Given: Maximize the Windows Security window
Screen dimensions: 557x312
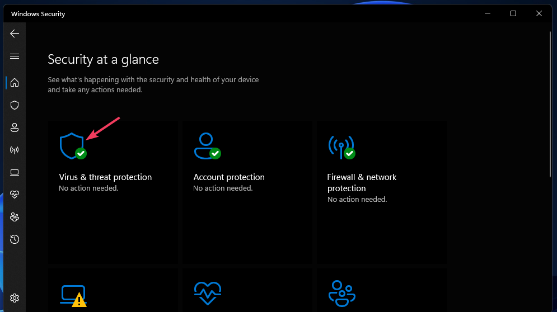Looking at the screenshot, I should [x=513, y=13].
